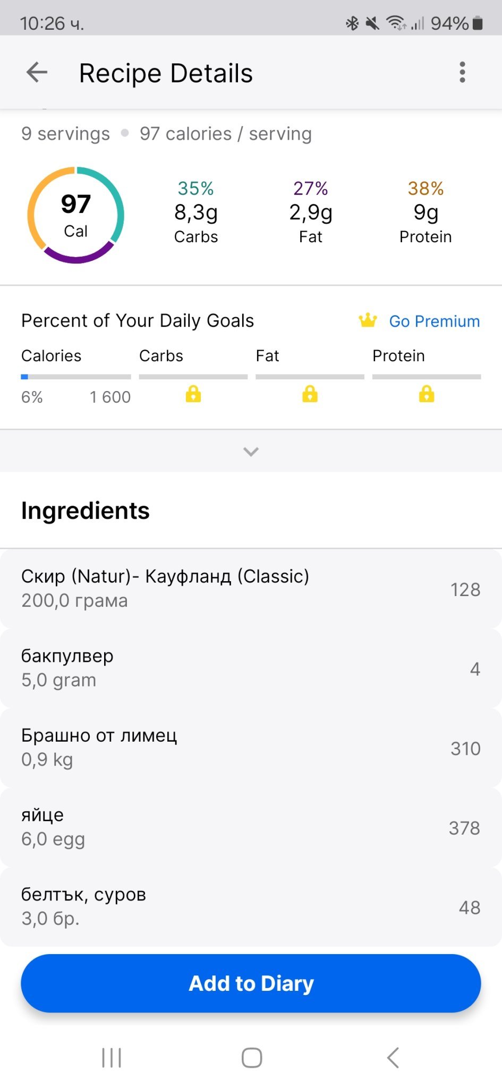Tap the Carbs goal lock icon
This screenshot has height=1088, width=502.
click(x=193, y=394)
